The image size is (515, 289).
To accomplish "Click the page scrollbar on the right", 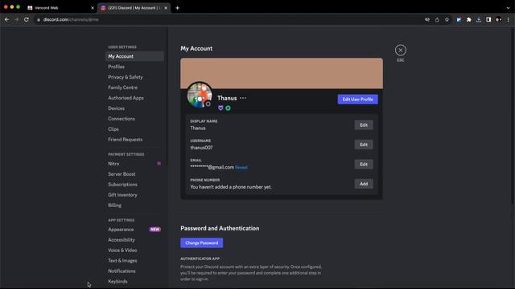I will 513,115.
